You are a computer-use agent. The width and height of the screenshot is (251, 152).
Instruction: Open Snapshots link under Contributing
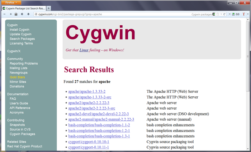[17, 125]
